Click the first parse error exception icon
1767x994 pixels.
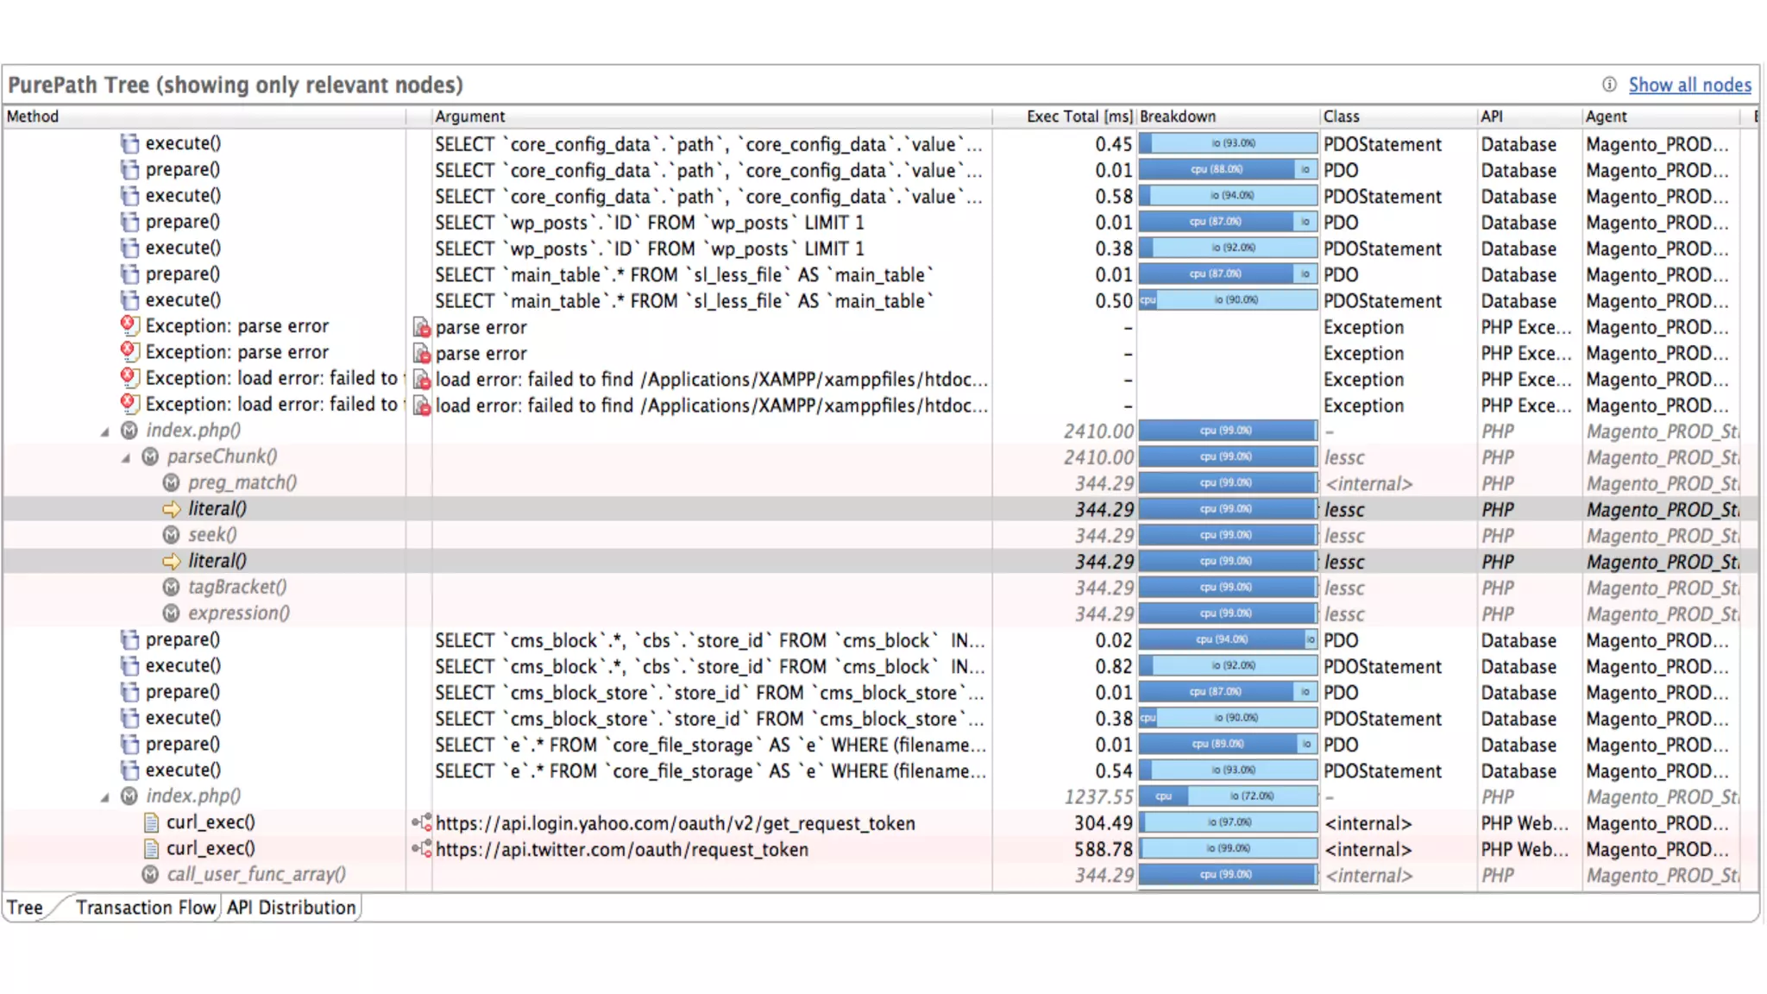(129, 325)
